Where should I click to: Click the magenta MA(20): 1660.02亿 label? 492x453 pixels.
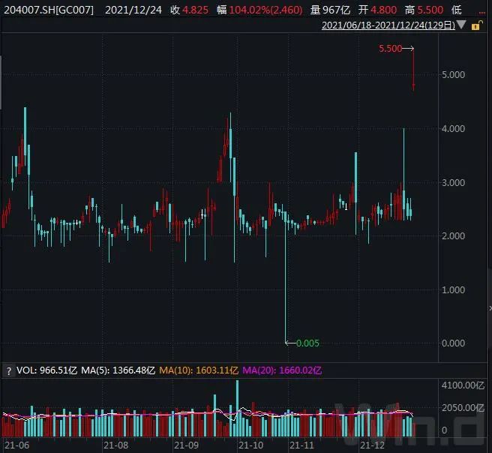pyautogui.click(x=282, y=370)
